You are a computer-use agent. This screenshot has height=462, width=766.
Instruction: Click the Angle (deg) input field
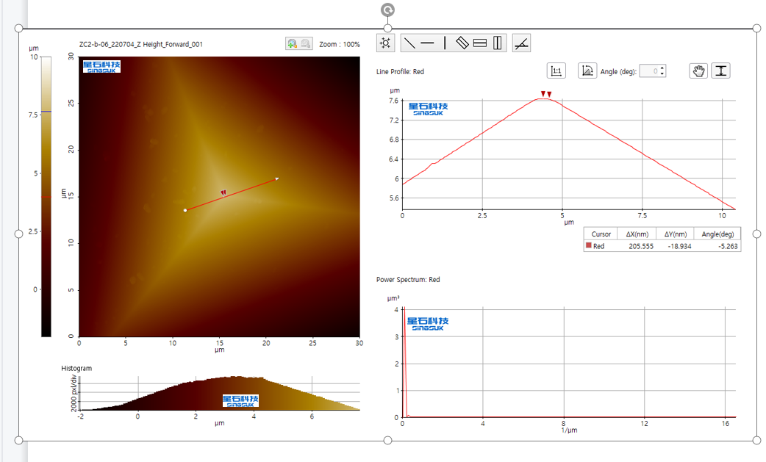coord(648,71)
